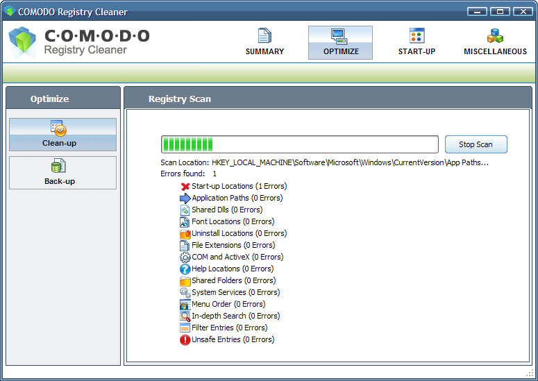The width and height of the screenshot is (538, 381).
Task: Select 'File Extensions (0 Errors)' text
Action: coord(233,245)
